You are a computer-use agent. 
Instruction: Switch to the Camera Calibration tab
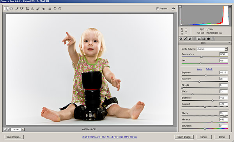click(x=209, y=39)
